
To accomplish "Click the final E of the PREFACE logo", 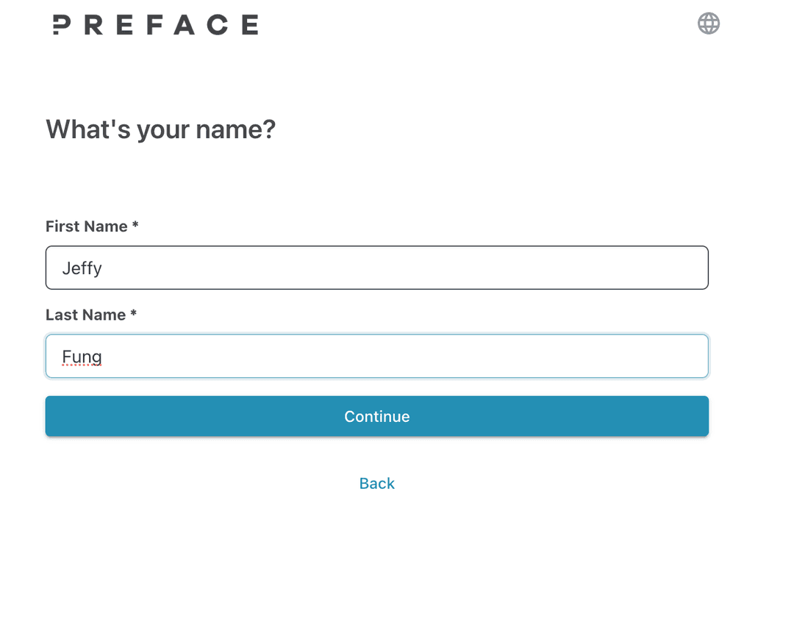I will click(x=249, y=25).
